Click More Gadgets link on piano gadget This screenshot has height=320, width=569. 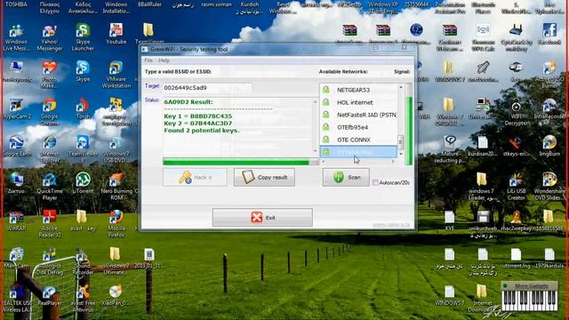click(532, 286)
